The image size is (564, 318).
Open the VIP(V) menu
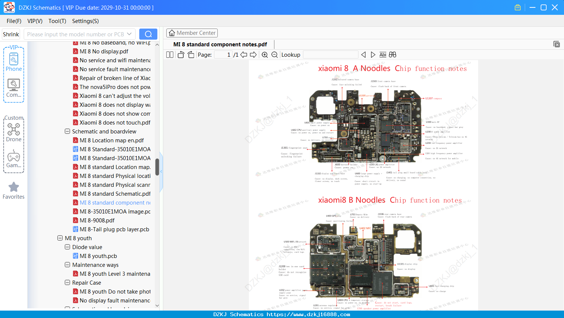(x=35, y=21)
